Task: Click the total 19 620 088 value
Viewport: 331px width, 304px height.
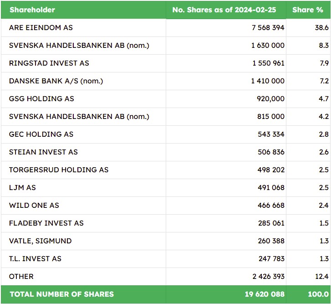Action: tap(265, 294)
